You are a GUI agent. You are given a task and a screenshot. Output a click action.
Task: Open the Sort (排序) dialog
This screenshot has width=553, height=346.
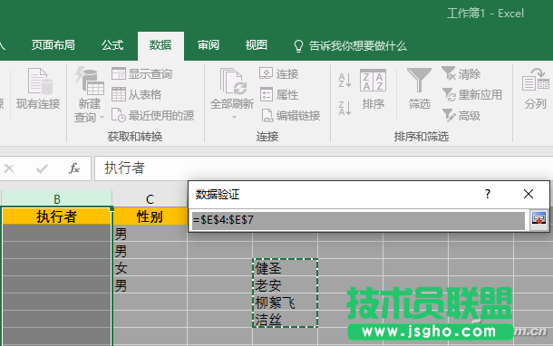[x=373, y=89]
